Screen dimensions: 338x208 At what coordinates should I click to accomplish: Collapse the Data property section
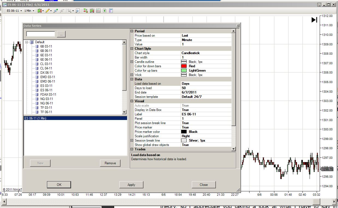132,79
